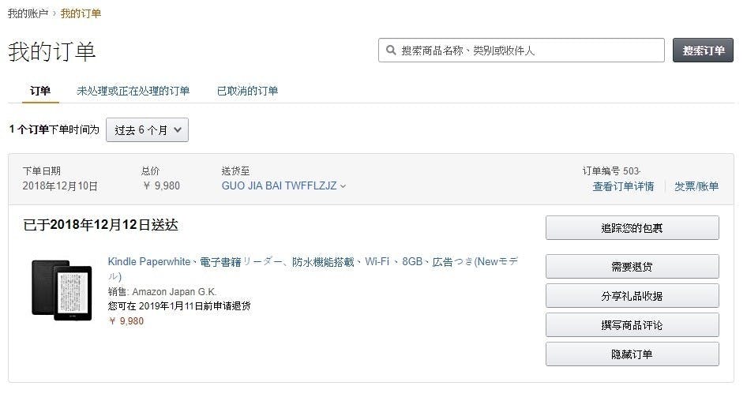747x397 pixels.
Task: Click the 我的订单 breadcrumb item
Action: click(x=81, y=13)
